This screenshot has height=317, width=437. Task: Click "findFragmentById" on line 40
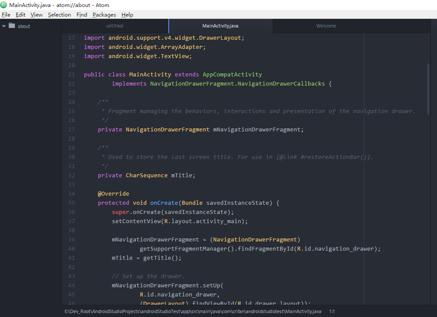tap(265, 249)
